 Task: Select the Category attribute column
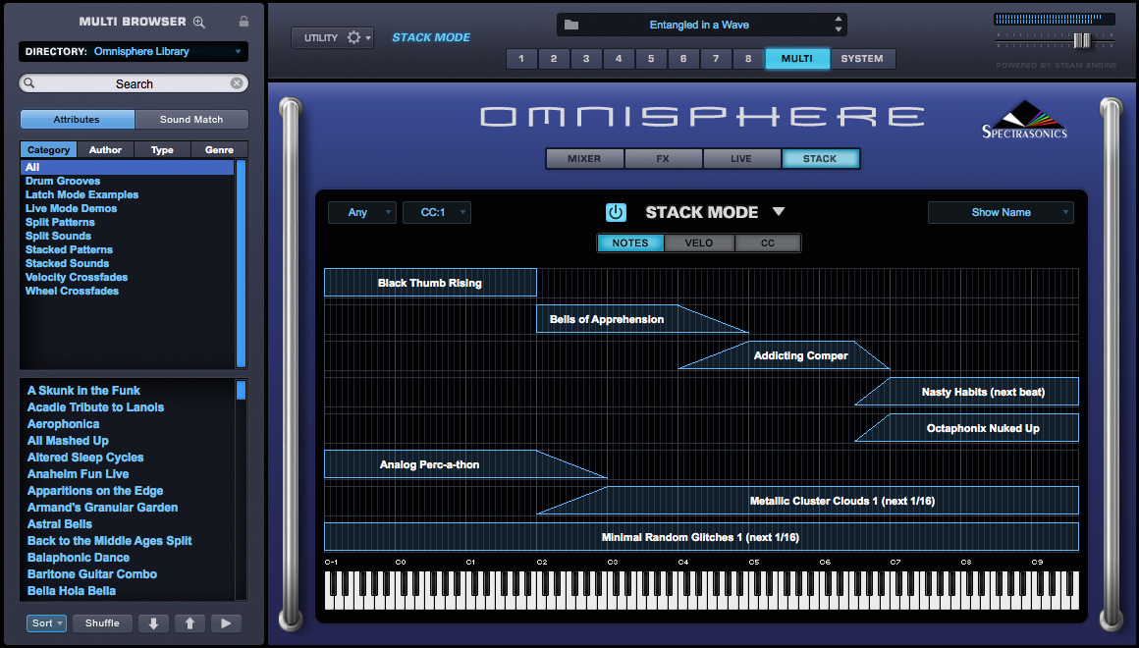[x=49, y=149]
